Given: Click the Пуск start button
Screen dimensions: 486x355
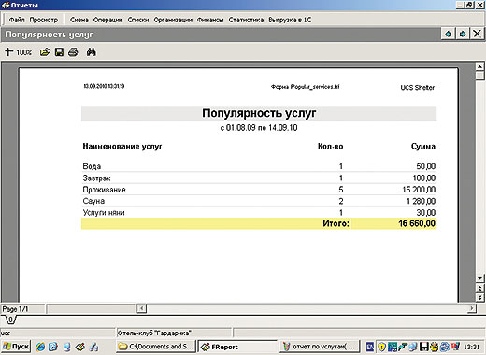Looking at the screenshot, I should click(16, 347).
